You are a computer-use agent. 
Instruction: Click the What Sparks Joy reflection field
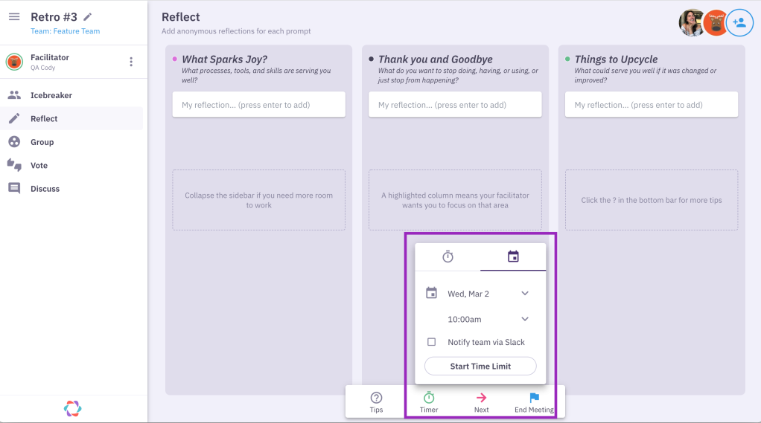258,105
